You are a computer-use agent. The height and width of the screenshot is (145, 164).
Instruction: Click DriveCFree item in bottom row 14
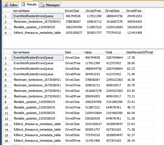pyautogui.click(x=73, y=130)
